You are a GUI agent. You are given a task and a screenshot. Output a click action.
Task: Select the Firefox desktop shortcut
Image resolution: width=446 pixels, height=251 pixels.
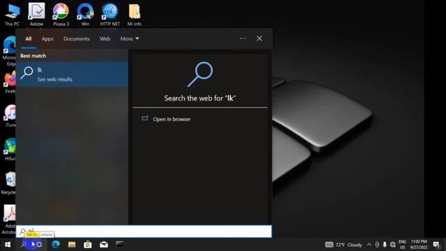pos(10,82)
